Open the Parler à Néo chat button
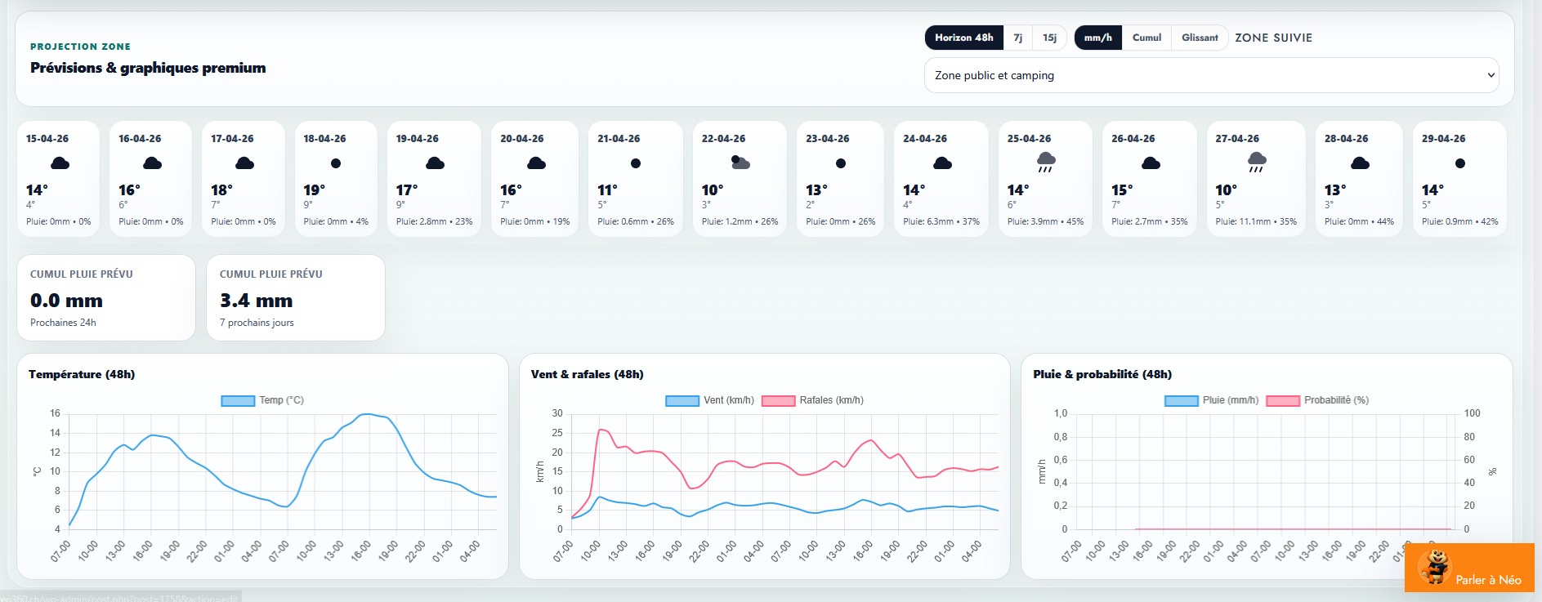Screen dimensions: 1542x602 tap(1487, 579)
